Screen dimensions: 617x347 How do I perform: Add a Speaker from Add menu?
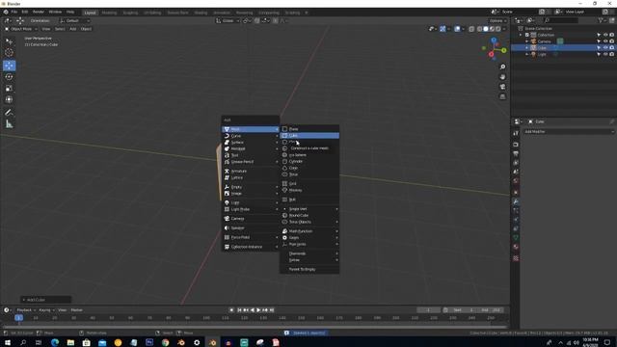coord(251,227)
